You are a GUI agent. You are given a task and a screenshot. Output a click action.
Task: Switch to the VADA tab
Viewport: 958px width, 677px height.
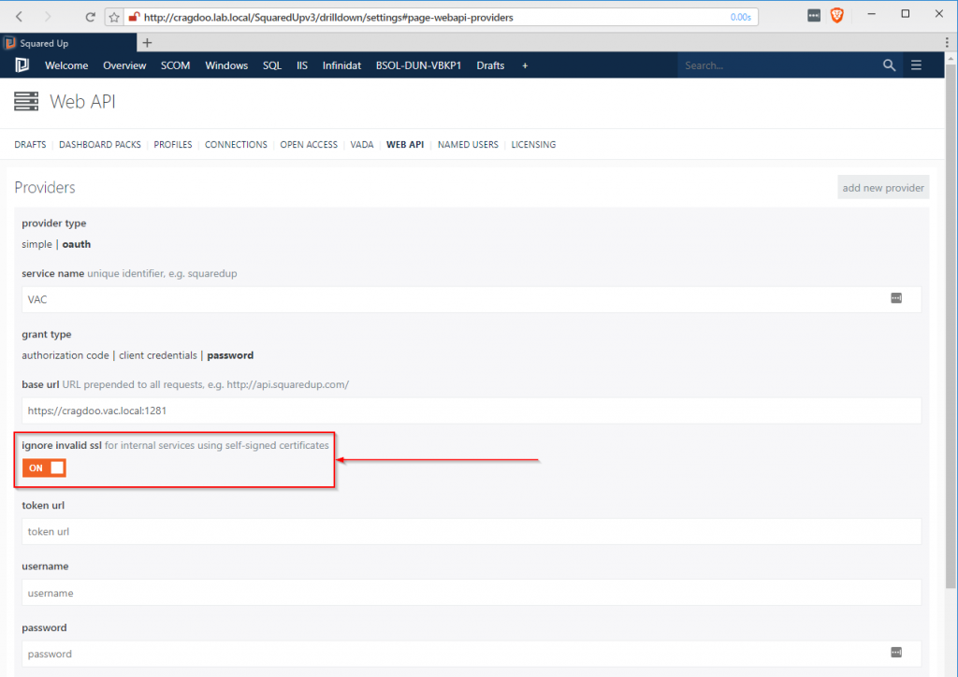click(x=362, y=145)
